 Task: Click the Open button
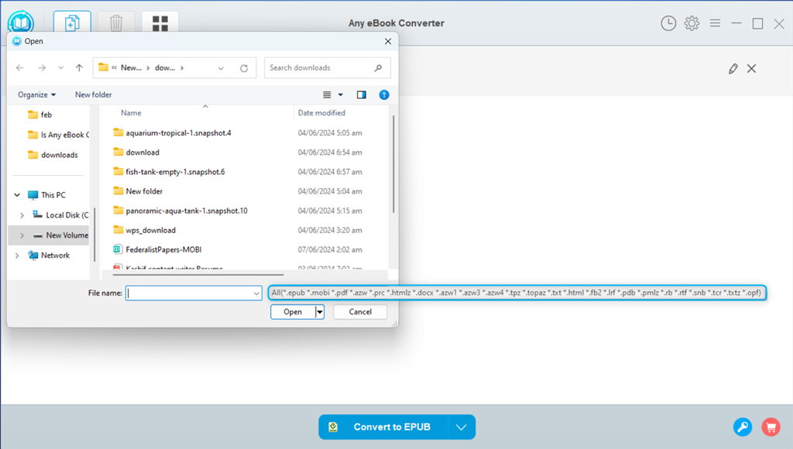(x=293, y=312)
